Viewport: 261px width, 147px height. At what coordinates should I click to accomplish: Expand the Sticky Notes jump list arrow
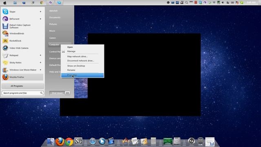(x=40, y=62)
